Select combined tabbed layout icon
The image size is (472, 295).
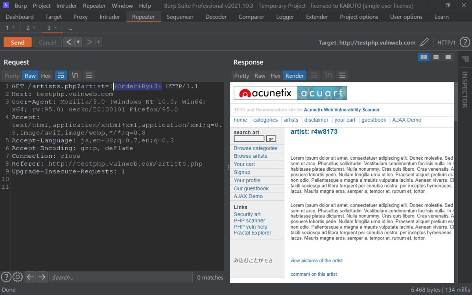[448, 57]
